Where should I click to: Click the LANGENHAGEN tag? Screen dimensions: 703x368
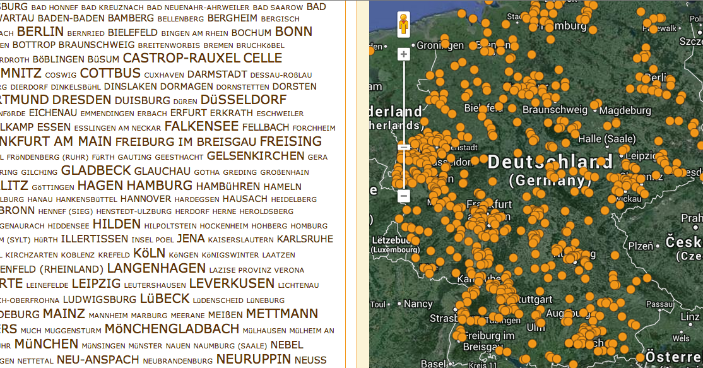156,268
